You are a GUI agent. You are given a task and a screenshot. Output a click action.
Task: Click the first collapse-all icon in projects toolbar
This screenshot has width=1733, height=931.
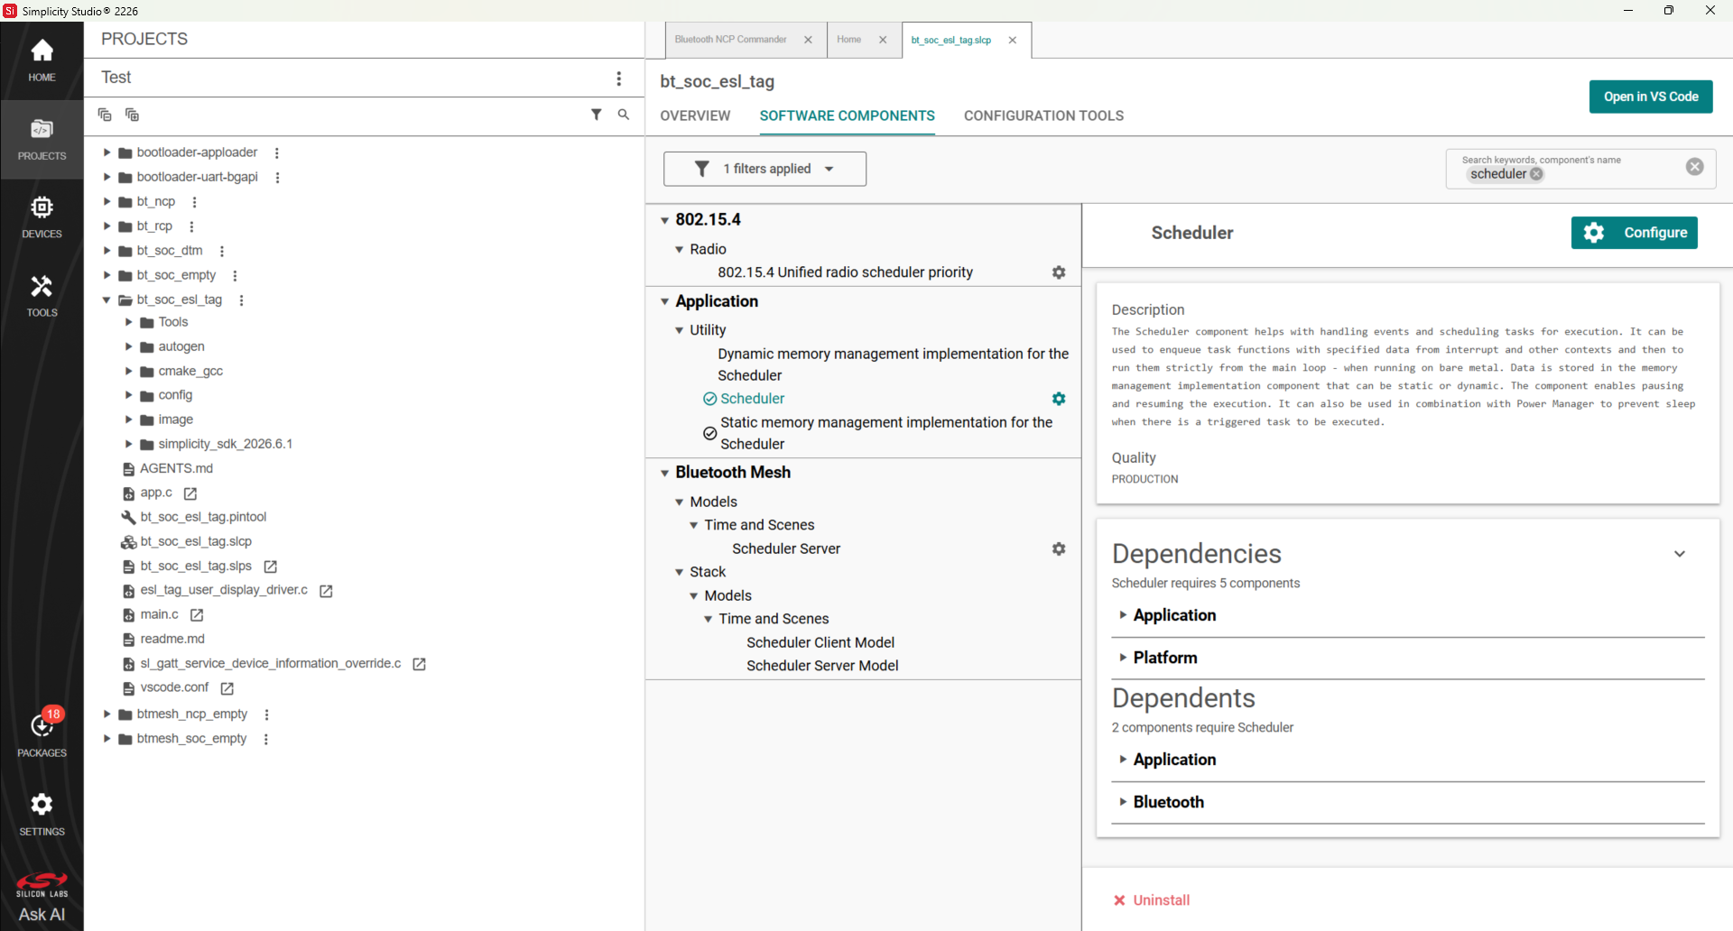point(105,115)
